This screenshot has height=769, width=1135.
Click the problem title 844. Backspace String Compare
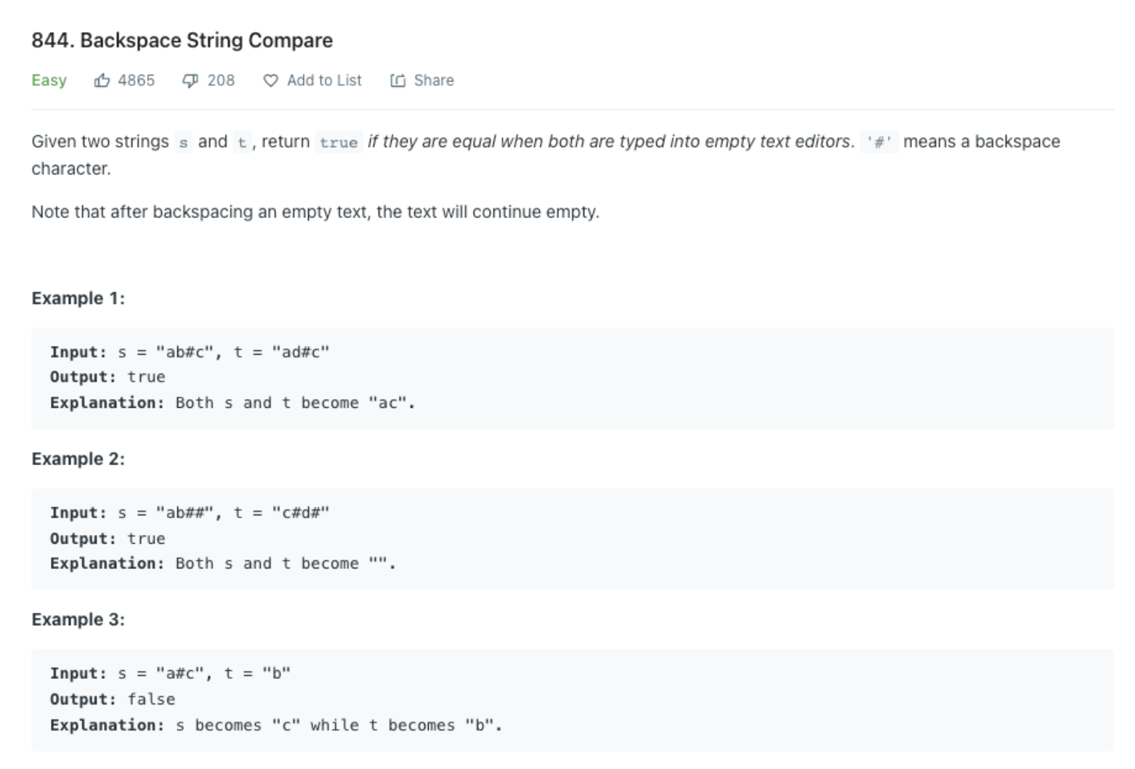(x=182, y=40)
